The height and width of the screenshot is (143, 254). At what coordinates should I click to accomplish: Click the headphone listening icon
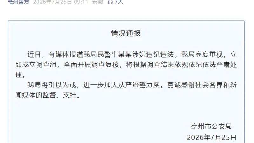click(110, 2)
